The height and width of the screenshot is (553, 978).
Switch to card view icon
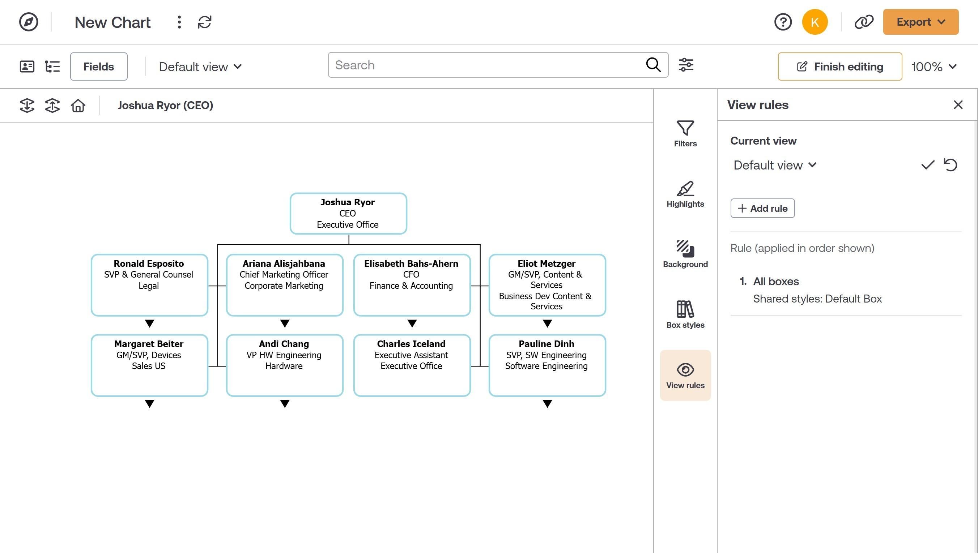(x=27, y=67)
